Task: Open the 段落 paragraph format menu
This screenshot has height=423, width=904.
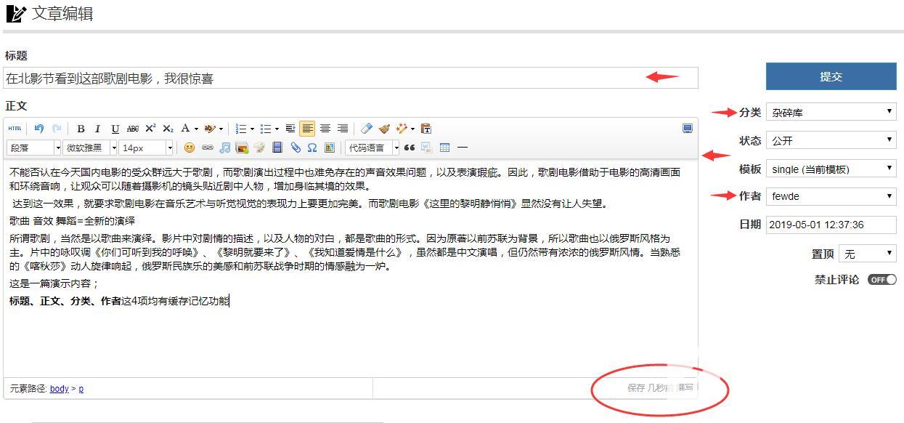Action: coord(33,148)
